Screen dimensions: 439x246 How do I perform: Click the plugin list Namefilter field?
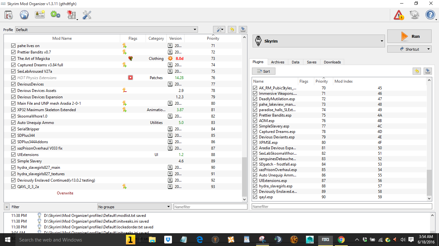click(342, 207)
